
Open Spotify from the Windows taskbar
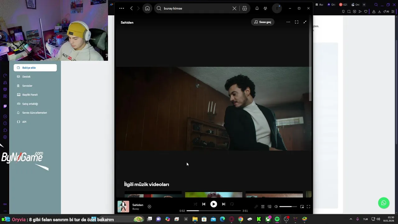pyautogui.click(x=277, y=219)
